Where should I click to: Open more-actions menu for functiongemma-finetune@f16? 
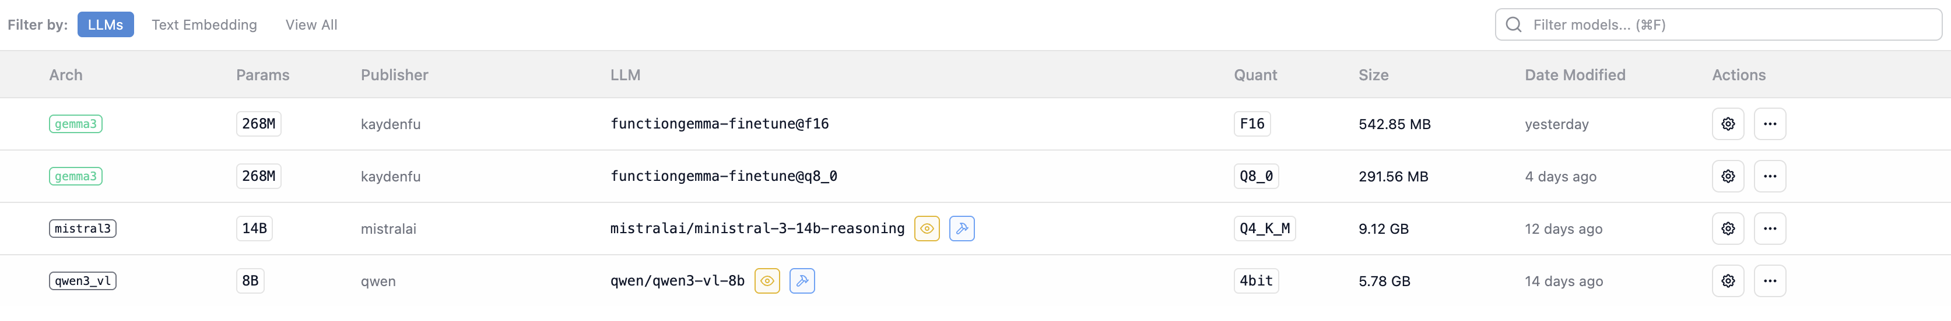[x=1769, y=124]
